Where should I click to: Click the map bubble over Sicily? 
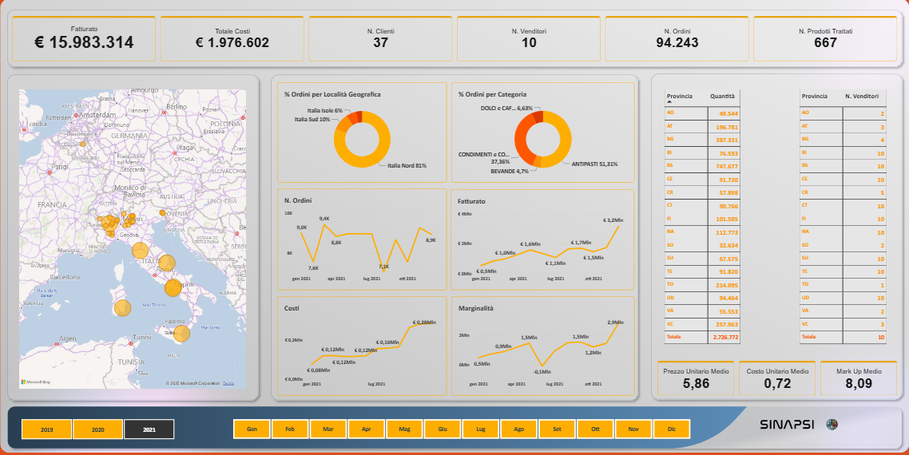pyautogui.click(x=181, y=334)
